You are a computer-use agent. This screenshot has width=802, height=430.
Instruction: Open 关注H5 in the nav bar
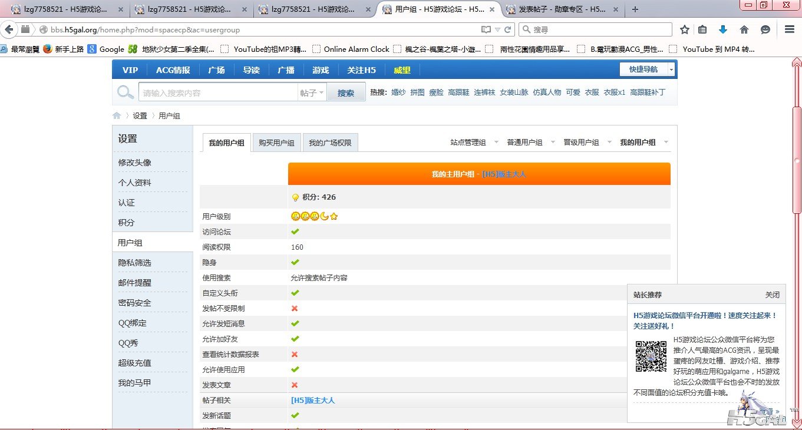pos(361,70)
